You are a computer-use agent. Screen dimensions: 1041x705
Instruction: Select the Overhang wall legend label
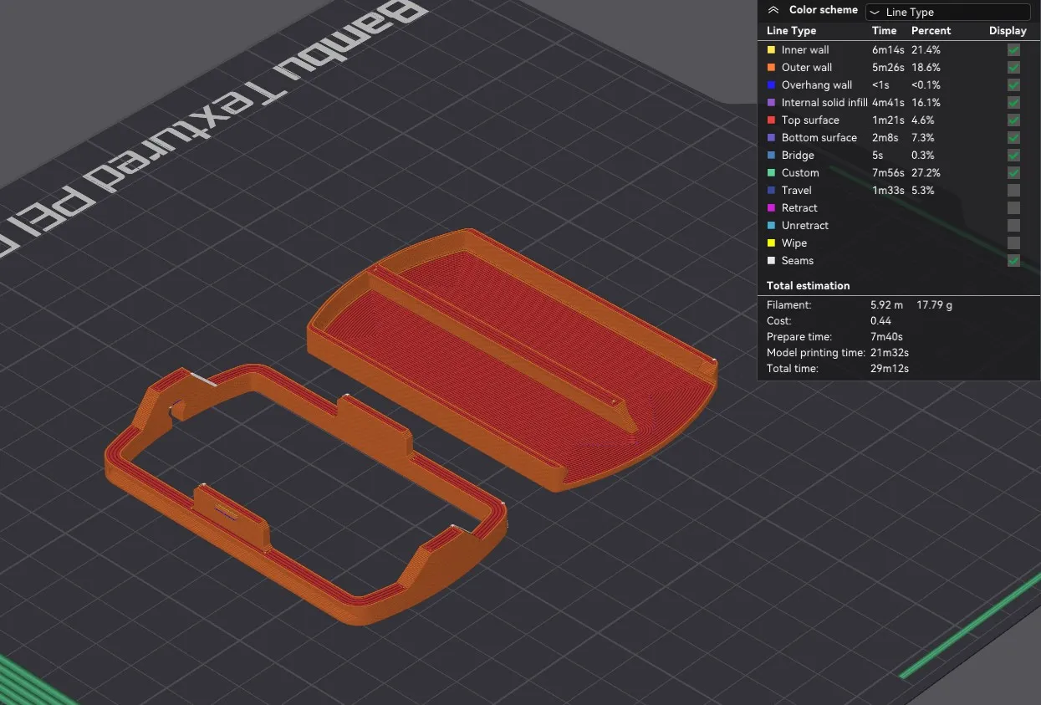point(816,85)
